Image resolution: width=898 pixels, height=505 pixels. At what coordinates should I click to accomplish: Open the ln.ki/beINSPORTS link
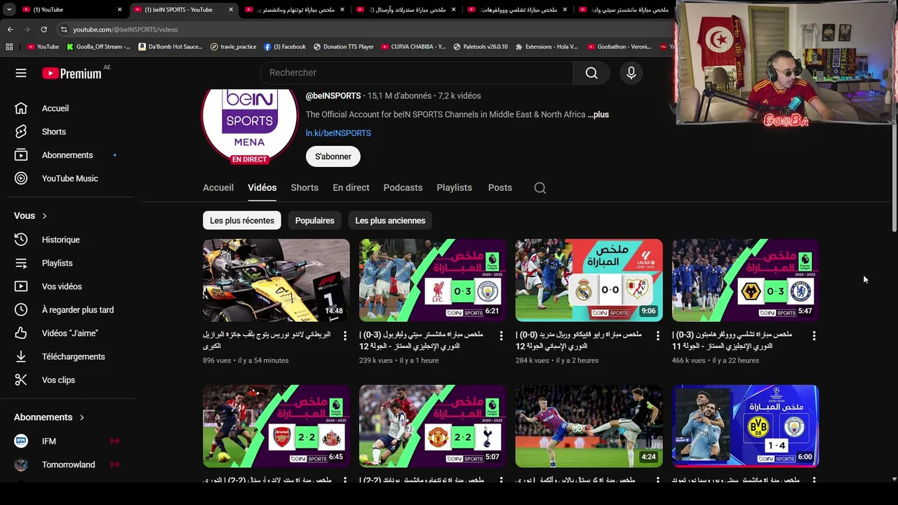[x=338, y=133]
